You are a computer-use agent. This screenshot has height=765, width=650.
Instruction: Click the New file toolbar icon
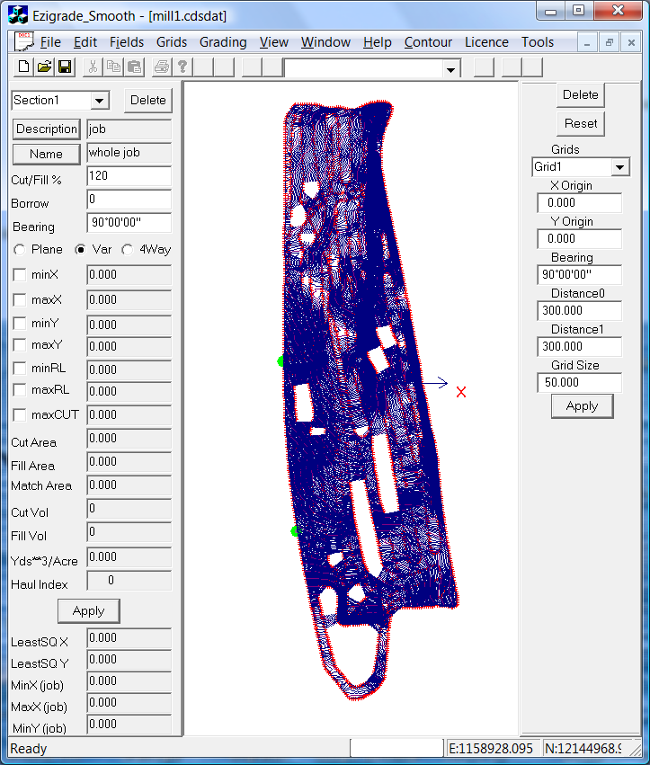[x=24, y=67]
